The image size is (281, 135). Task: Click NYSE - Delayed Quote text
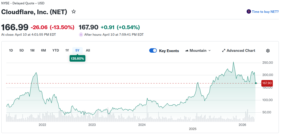coord(18,3)
